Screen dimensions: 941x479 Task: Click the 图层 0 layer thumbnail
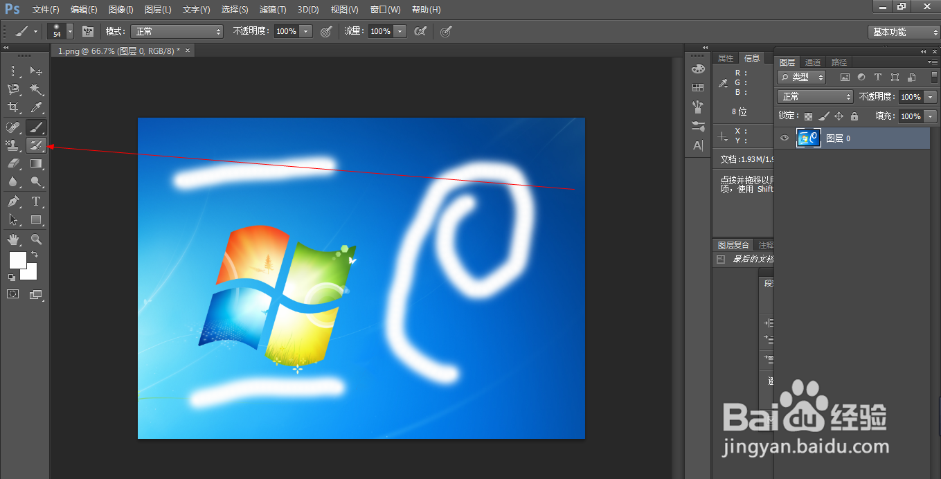[808, 138]
